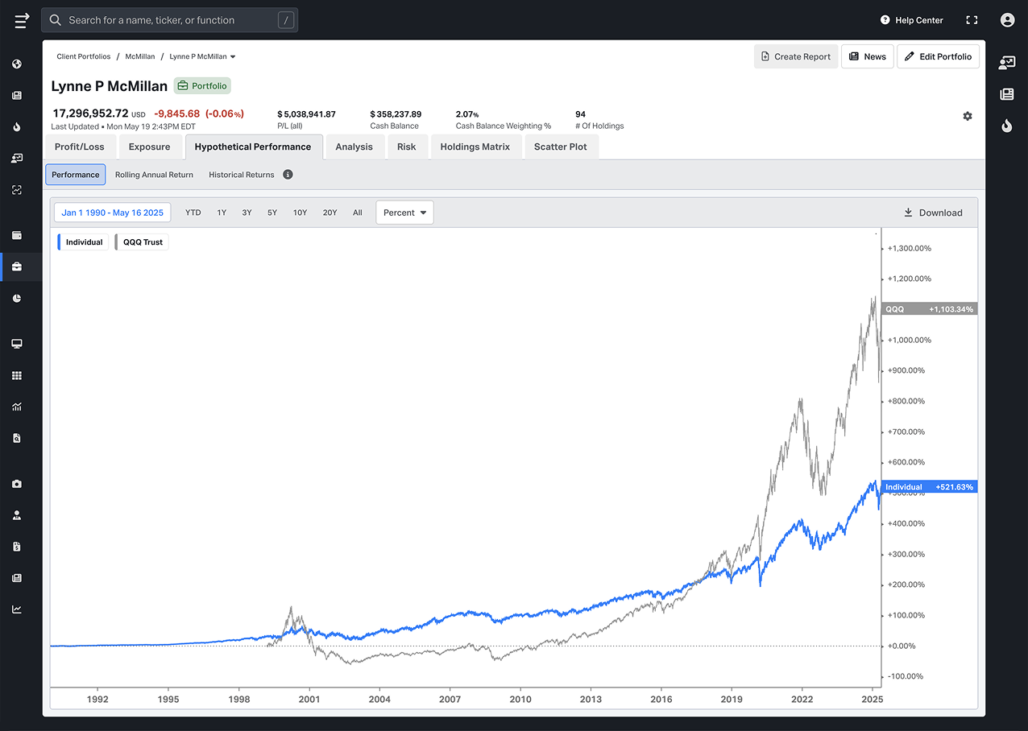This screenshot has height=731, width=1028.
Task: Click the Edit Portfolio button
Action: pyautogui.click(x=938, y=56)
